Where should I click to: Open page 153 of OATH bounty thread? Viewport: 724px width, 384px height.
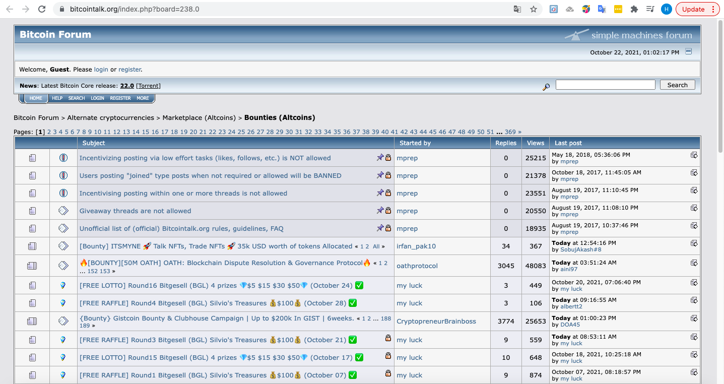pos(105,271)
